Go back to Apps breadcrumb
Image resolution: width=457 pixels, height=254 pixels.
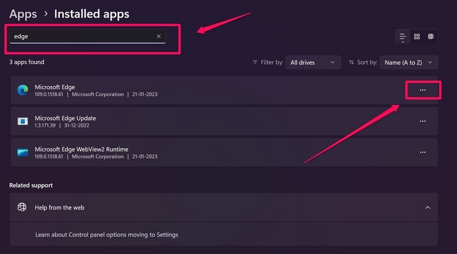(x=23, y=14)
